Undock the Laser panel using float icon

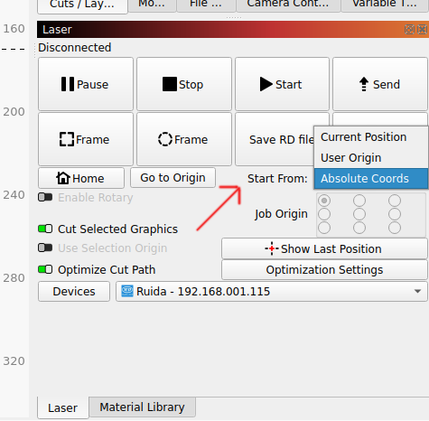pos(409,29)
